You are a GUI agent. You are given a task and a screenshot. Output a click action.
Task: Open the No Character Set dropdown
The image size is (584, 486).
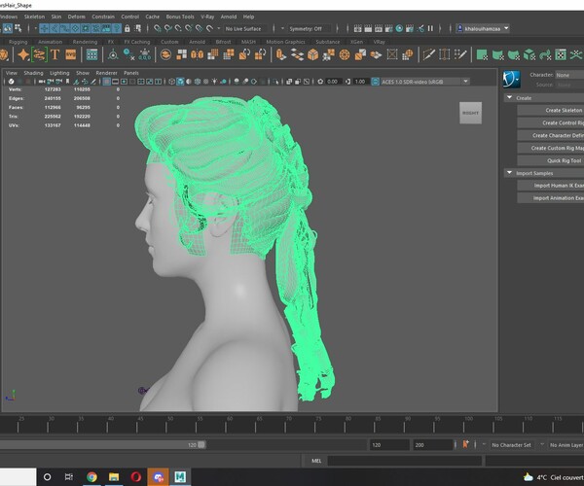pyautogui.click(x=511, y=445)
